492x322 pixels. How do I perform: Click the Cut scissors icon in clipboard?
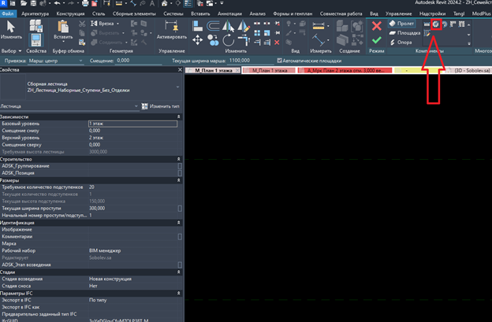coord(82,24)
